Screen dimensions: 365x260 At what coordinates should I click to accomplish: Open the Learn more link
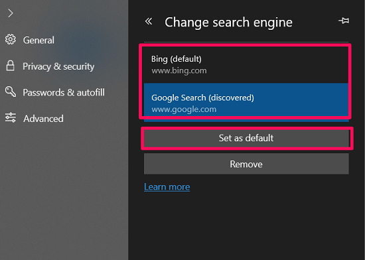pos(167,187)
